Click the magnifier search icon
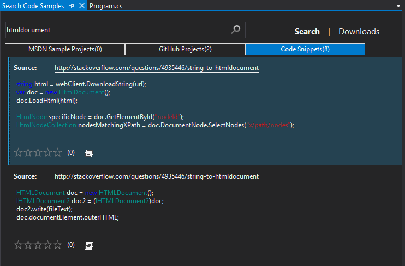Image resolution: width=405 pixels, height=266 pixels. click(236, 29)
